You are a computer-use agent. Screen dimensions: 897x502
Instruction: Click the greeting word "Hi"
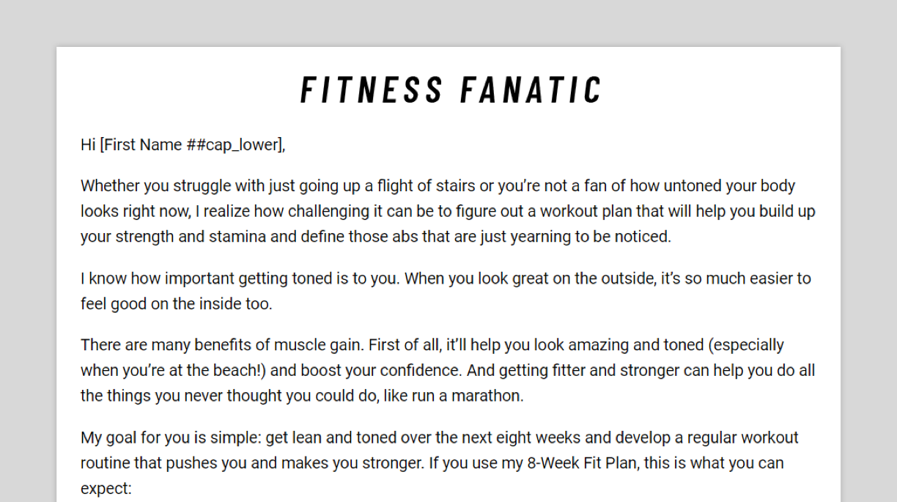click(x=88, y=145)
